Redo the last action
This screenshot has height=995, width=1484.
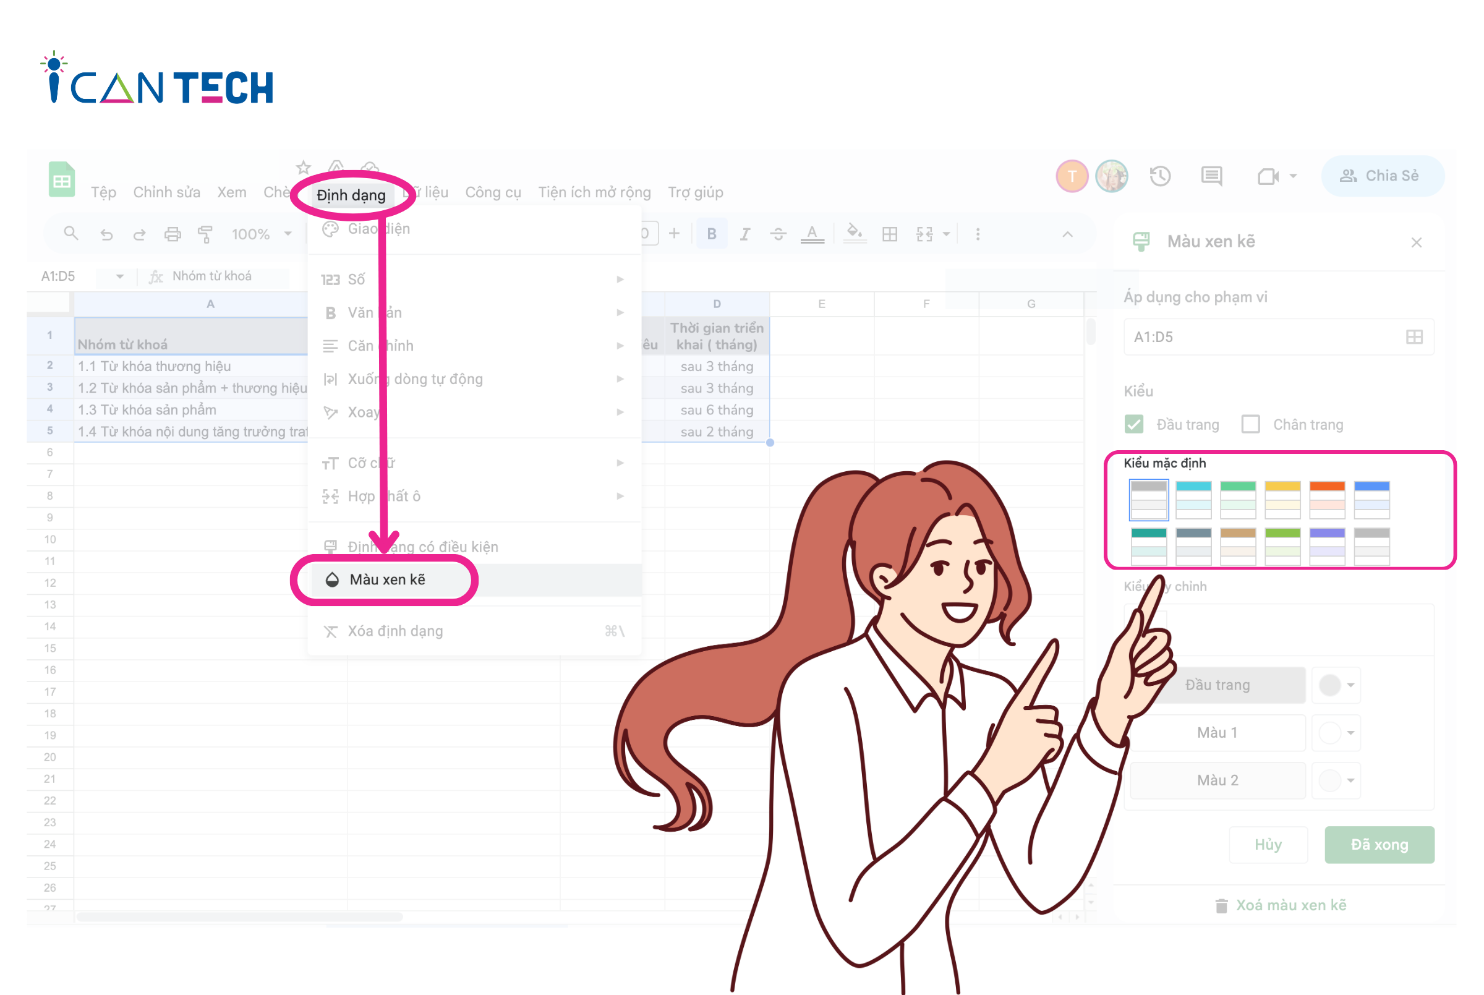139,235
